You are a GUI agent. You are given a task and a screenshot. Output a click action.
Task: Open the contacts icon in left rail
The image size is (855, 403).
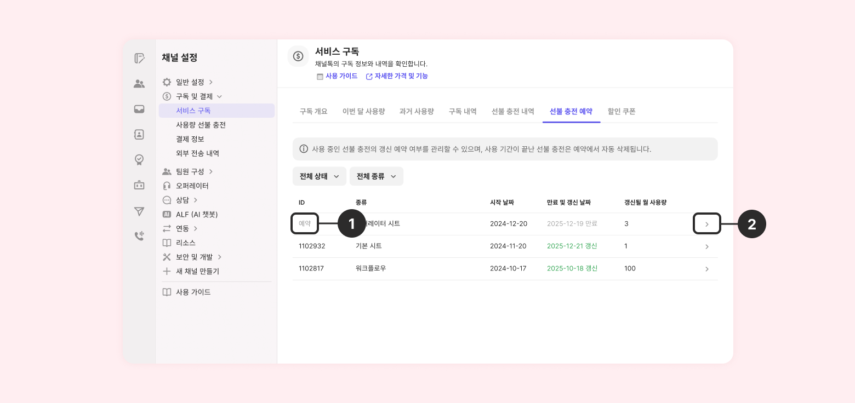tap(139, 84)
